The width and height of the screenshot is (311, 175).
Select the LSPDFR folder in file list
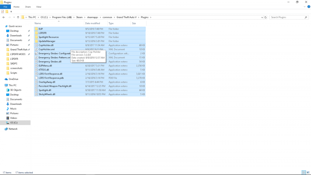pos(90,33)
